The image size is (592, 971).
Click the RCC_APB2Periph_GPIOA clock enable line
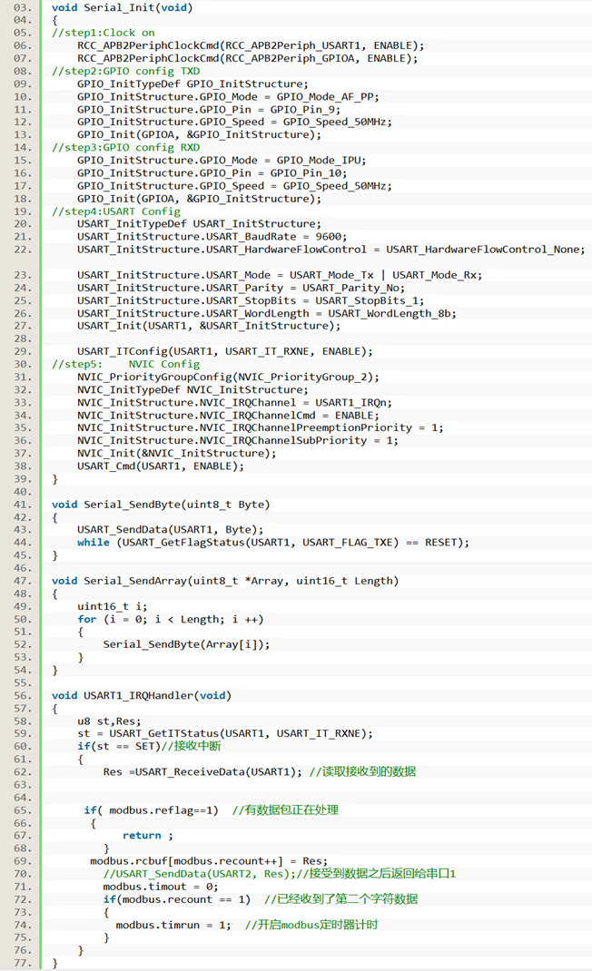pyautogui.click(x=247, y=58)
